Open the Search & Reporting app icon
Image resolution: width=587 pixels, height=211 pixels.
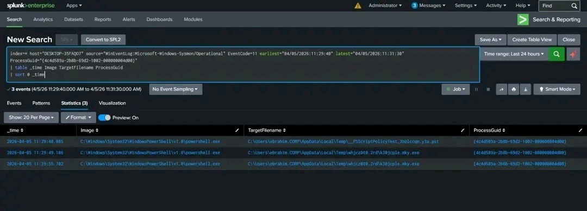click(523, 20)
